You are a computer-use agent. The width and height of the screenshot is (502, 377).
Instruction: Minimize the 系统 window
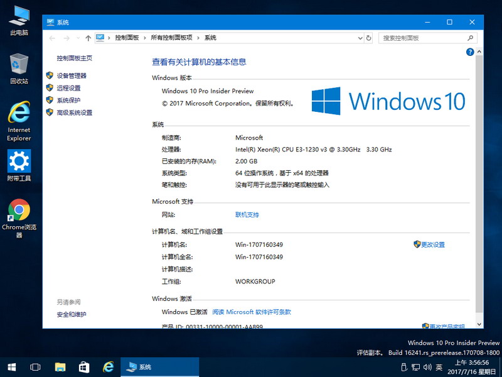(x=427, y=22)
